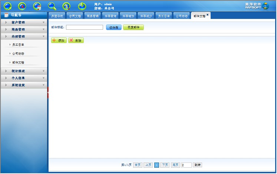Viewport: 277px width, 174px height.
Task: Expand the 商品管理 sidebar section
Action: point(24,29)
